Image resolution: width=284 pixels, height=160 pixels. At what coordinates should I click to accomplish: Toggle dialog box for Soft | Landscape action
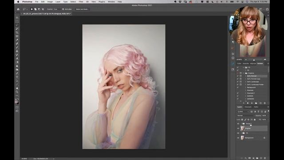coord(241,82)
